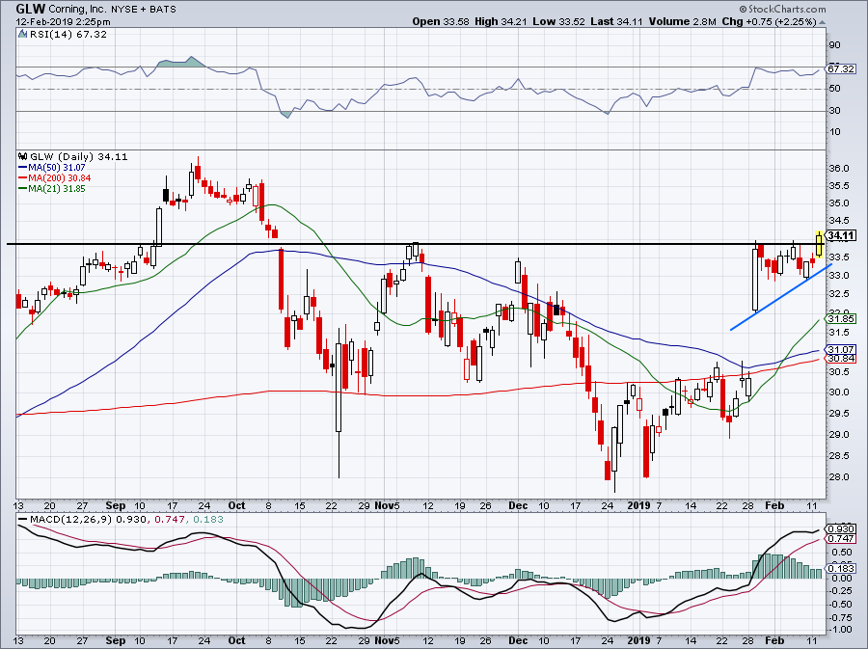Click the 0.747 signal tag on right axis

pos(841,539)
